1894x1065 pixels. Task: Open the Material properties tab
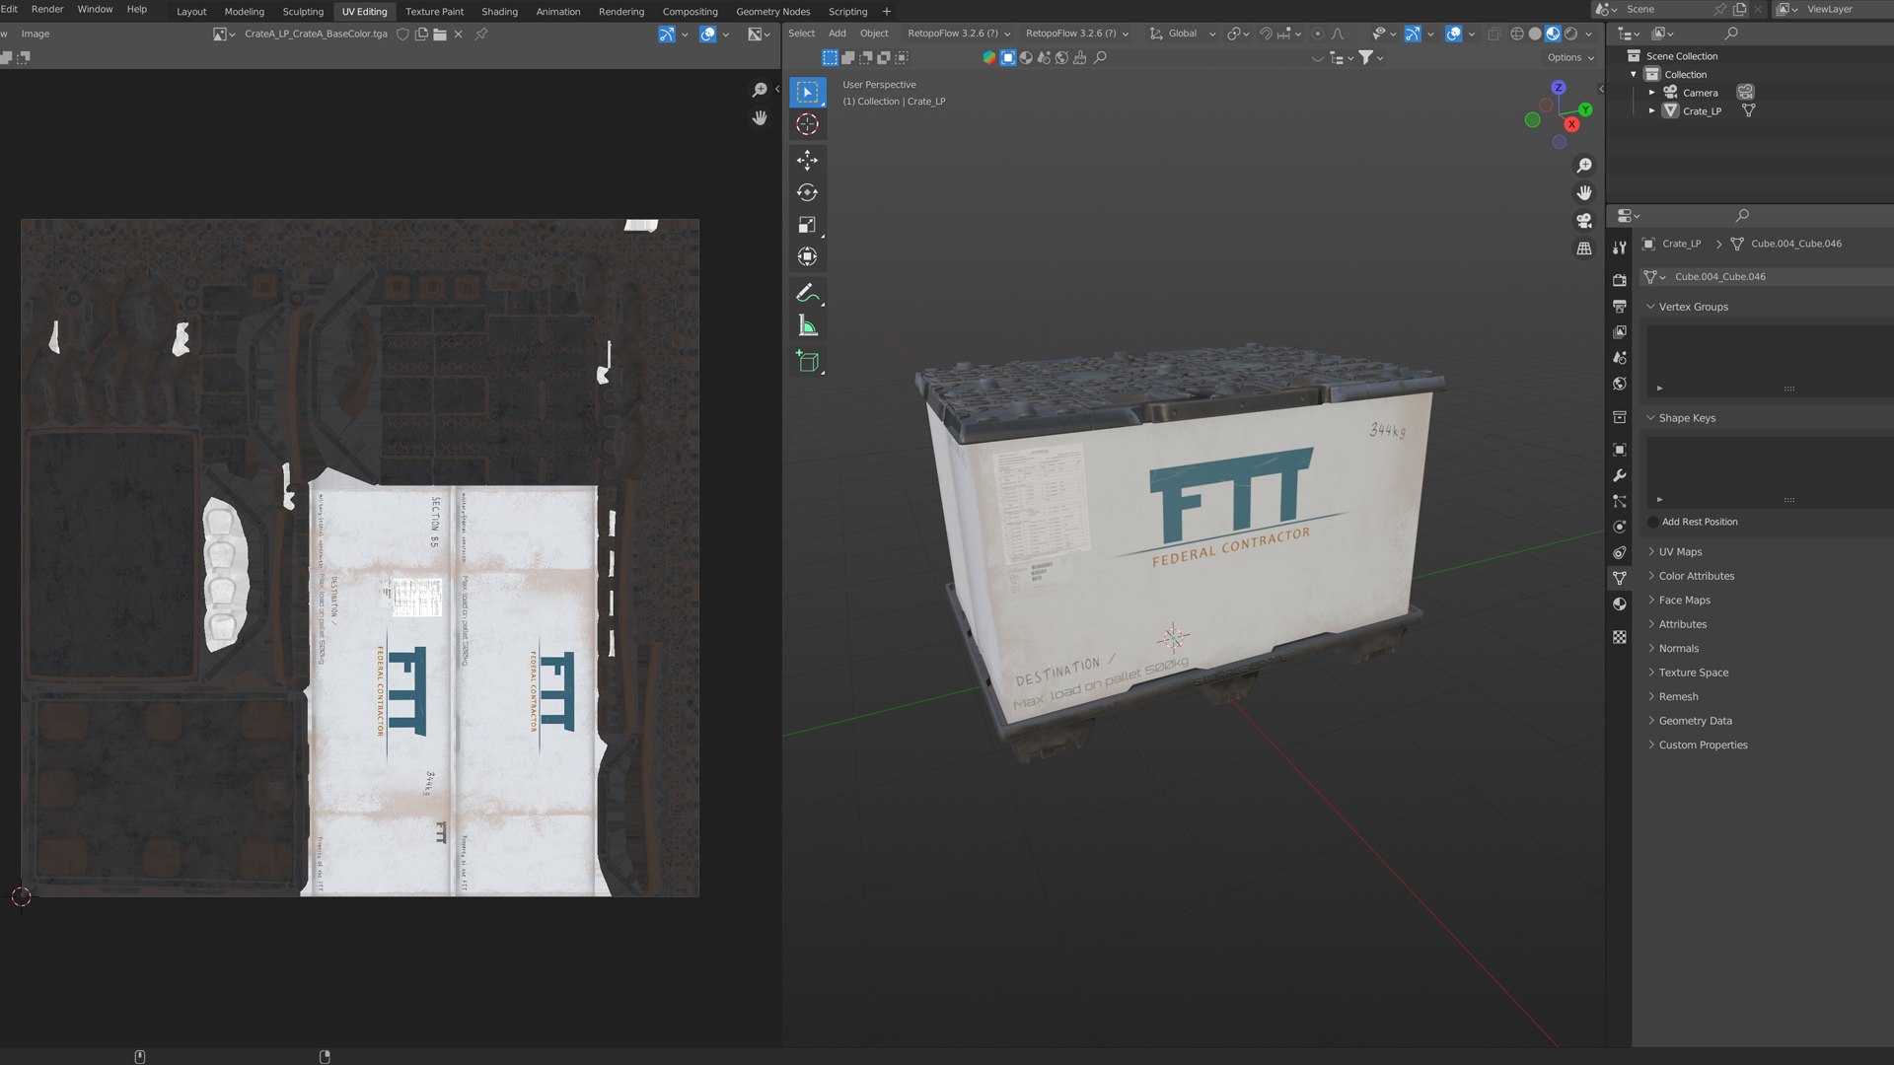pos(1620,603)
